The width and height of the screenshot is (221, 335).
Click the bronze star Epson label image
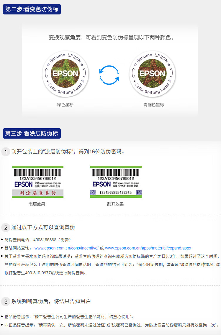(152, 74)
